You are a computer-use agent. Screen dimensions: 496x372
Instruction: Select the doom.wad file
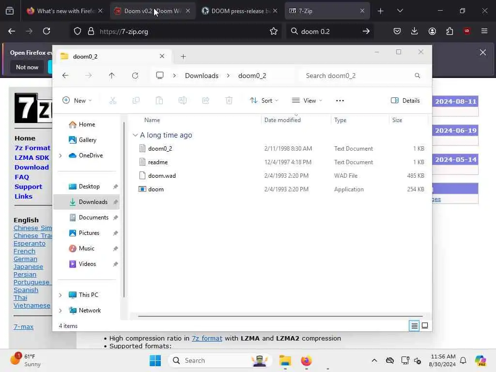point(281,175)
